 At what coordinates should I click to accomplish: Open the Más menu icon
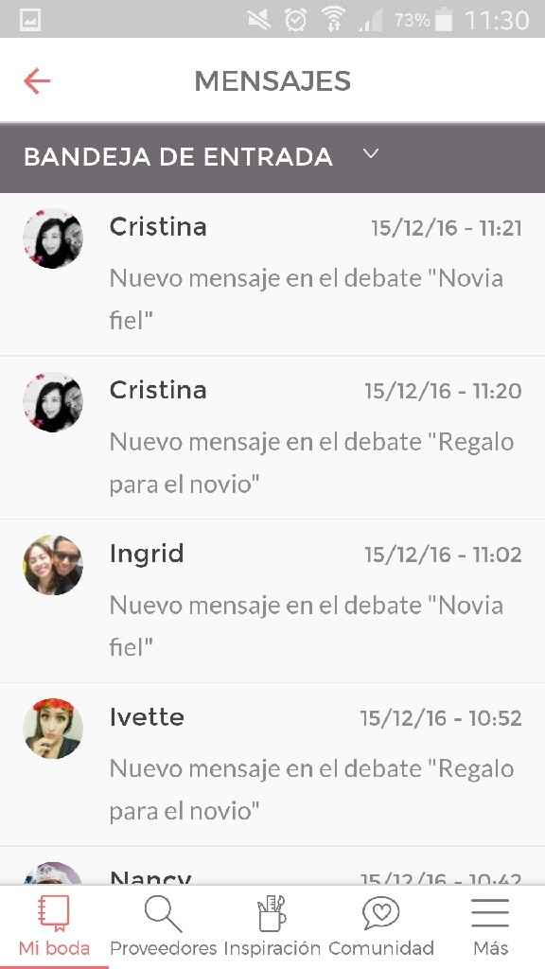(489, 913)
